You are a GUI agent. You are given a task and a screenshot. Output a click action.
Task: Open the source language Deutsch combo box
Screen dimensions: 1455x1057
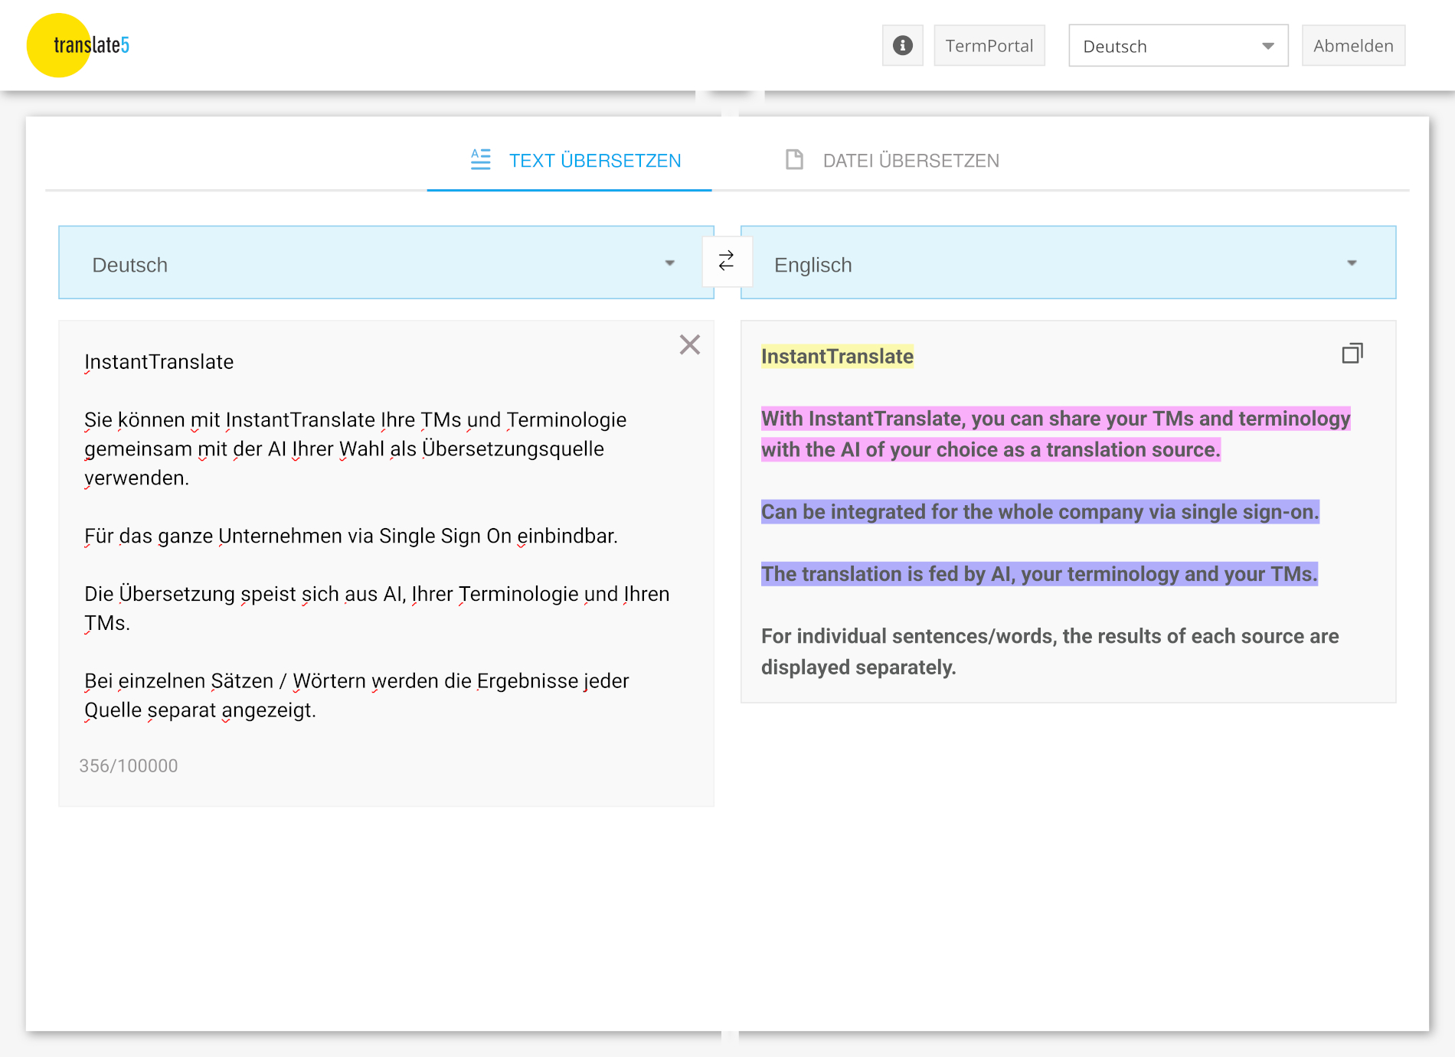(x=386, y=263)
